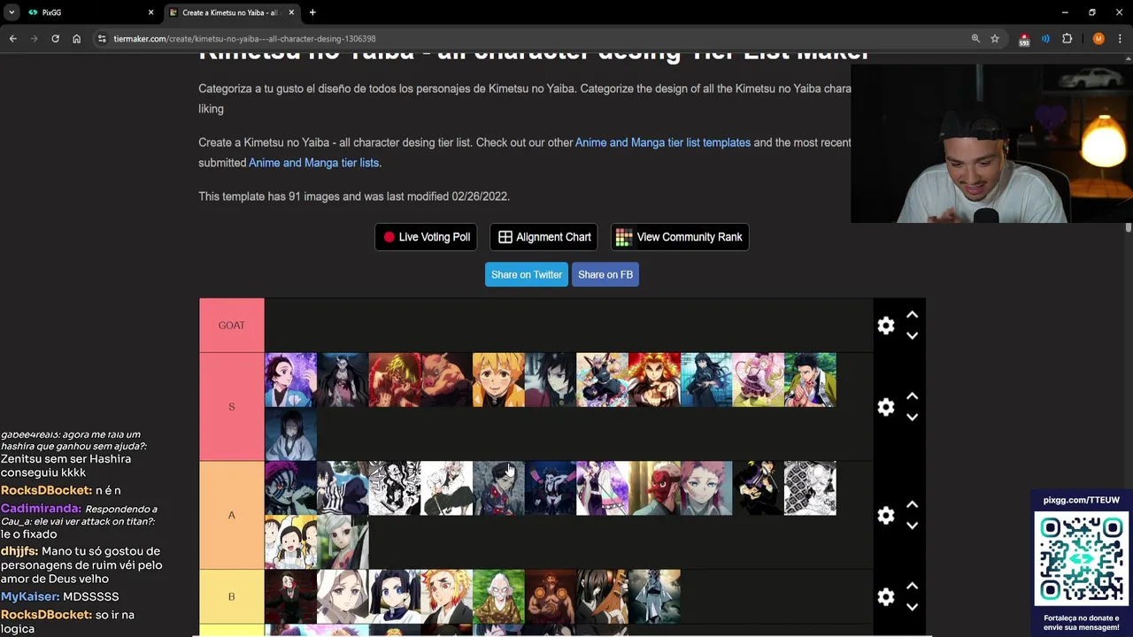The image size is (1133, 637).
Task: Bookmark this page with star icon
Action: tap(995, 39)
